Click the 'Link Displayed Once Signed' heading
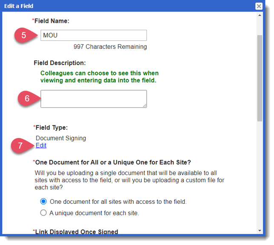The width and height of the screenshot is (274, 245). [77, 231]
